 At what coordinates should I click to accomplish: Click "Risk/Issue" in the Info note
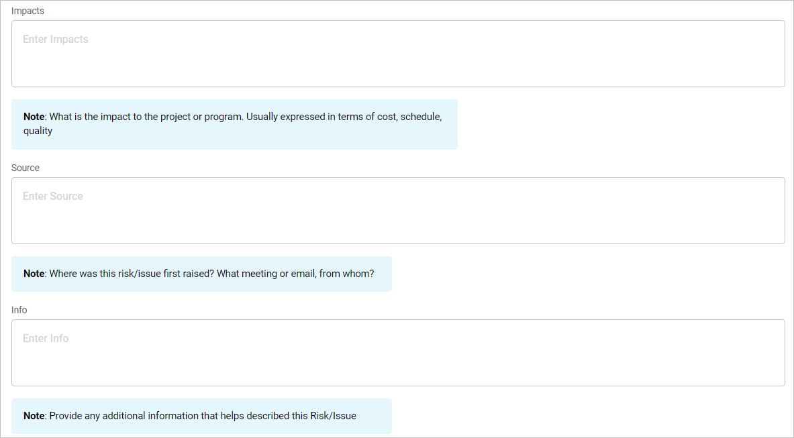tap(333, 416)
